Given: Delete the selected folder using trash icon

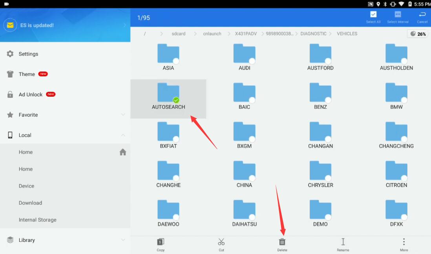Looking at the screenshot, I should 282,244.
